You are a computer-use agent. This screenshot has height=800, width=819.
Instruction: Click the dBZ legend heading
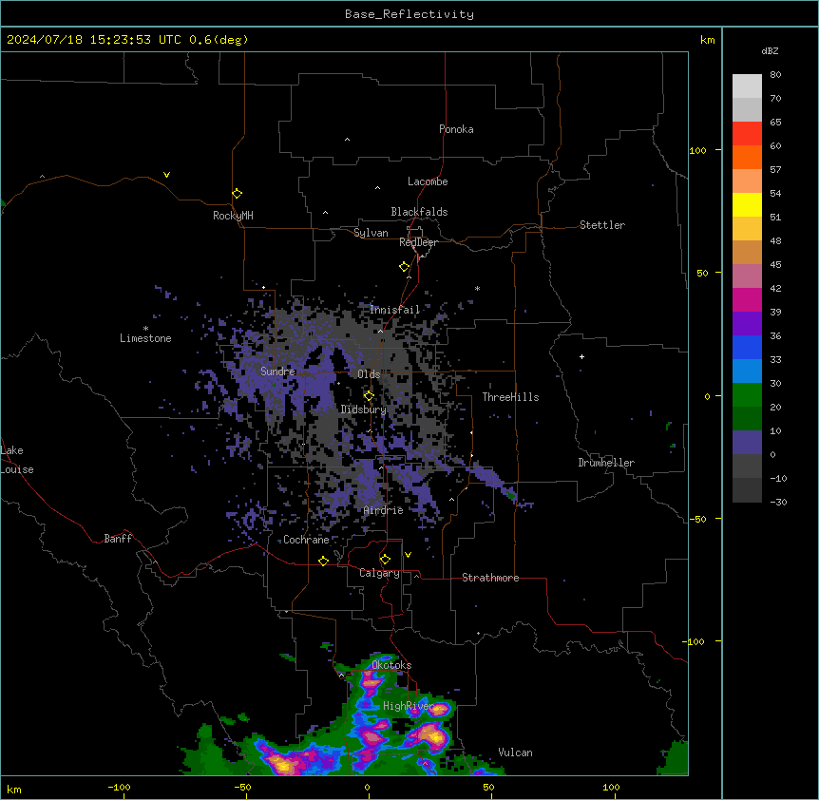tap(770, 50)
